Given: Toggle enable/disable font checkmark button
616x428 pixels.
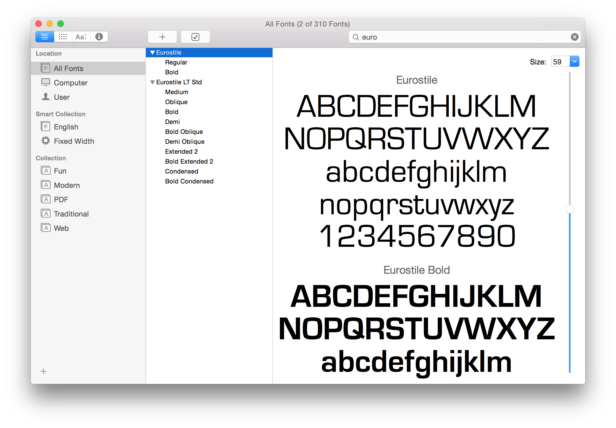Looking at the screenshot, I should point(195,37).
